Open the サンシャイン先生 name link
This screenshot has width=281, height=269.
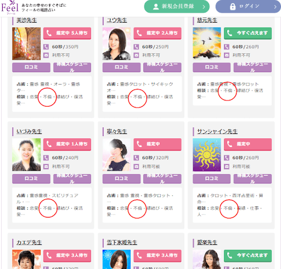pos(217,131)
